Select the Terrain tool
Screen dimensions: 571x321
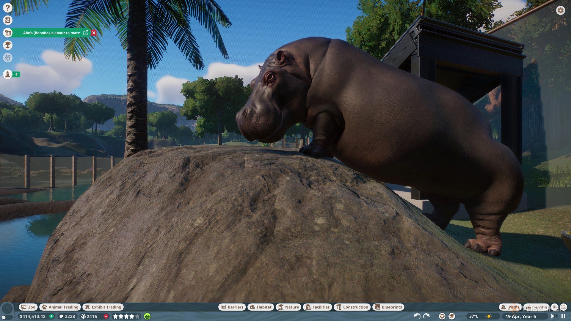pos(536,307)
